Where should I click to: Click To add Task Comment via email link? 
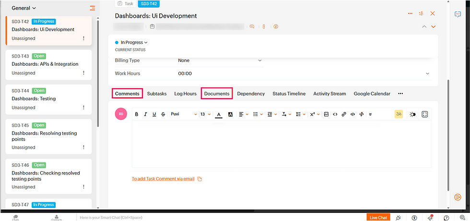tap(163, 179)
